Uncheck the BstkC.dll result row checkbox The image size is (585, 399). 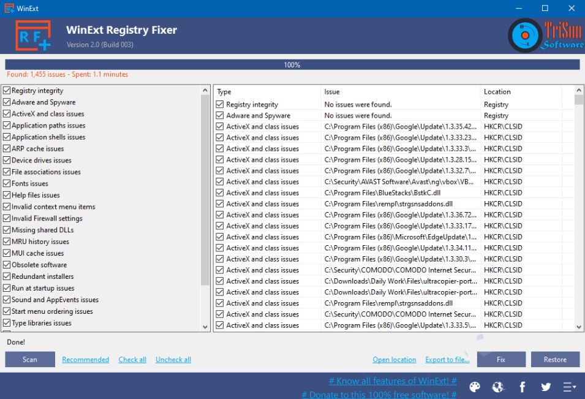220,192
